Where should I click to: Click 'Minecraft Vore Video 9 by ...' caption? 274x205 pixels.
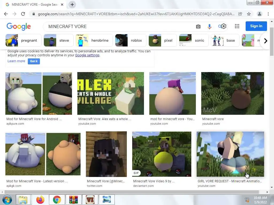(154, 181)
